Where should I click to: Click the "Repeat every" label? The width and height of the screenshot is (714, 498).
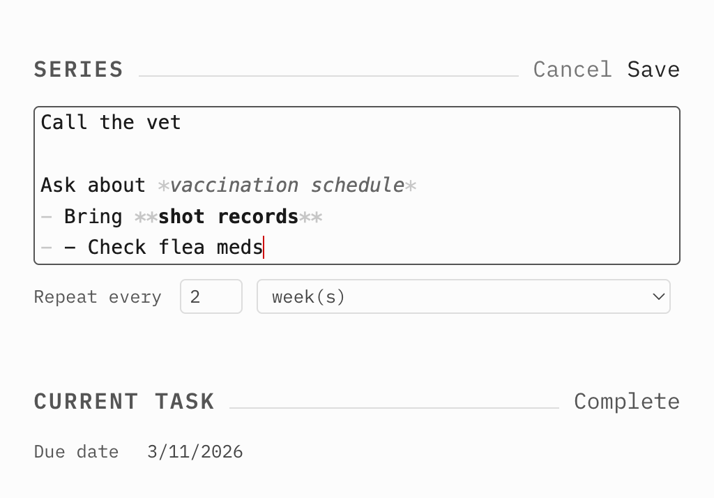(x=98, y=297)
